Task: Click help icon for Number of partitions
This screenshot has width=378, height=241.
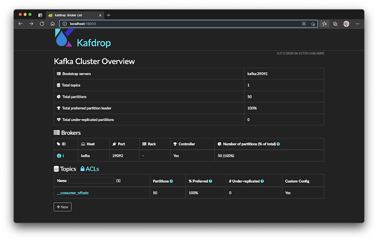Action: coord(278,144)
